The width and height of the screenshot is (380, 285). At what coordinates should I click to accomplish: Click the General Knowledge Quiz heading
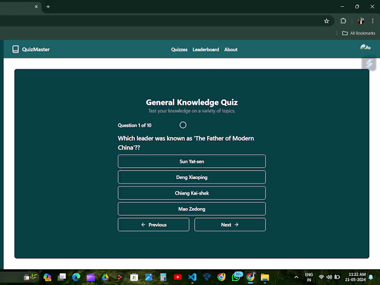(192, 102)
